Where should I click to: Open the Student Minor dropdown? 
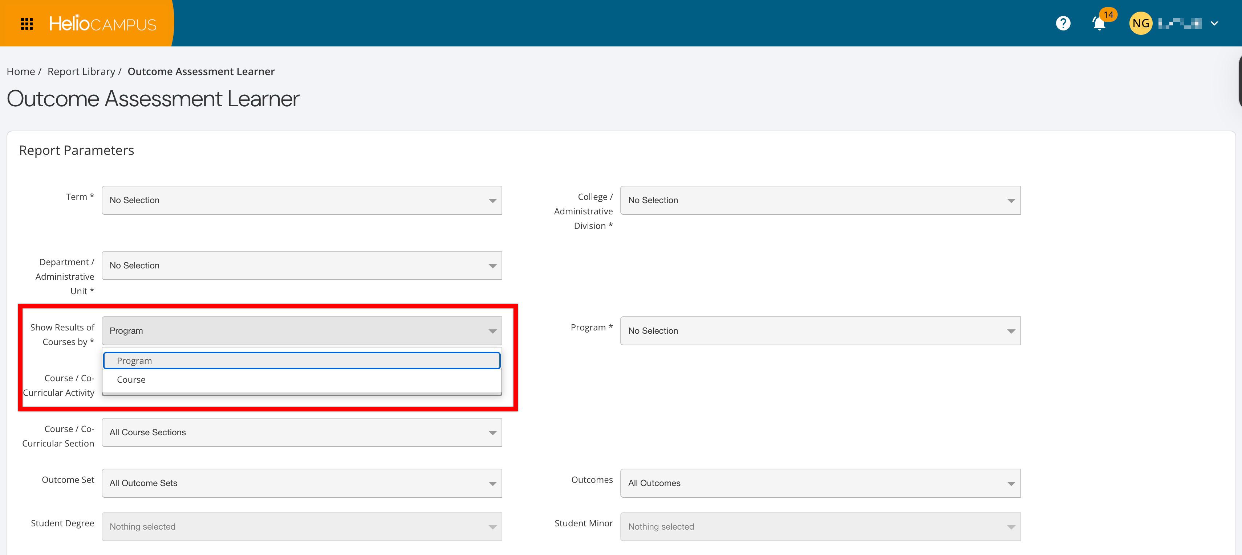[820, 527]
